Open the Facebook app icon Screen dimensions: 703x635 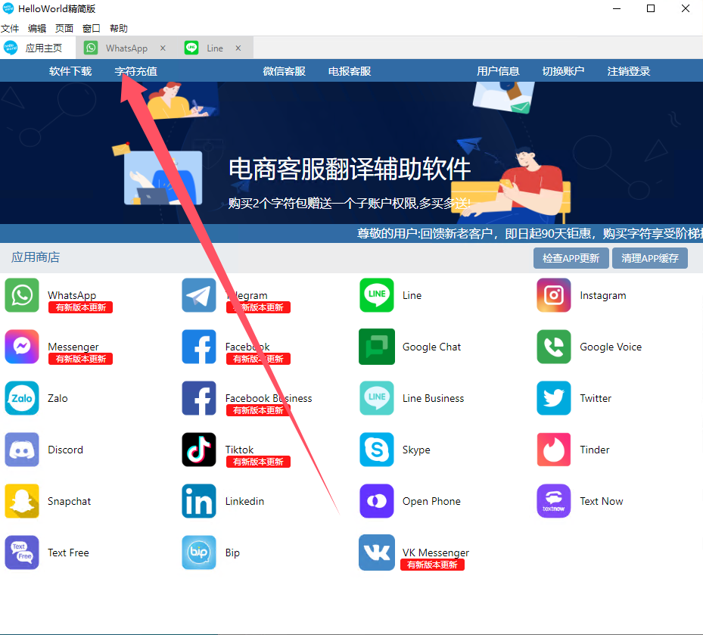(199, 347)
